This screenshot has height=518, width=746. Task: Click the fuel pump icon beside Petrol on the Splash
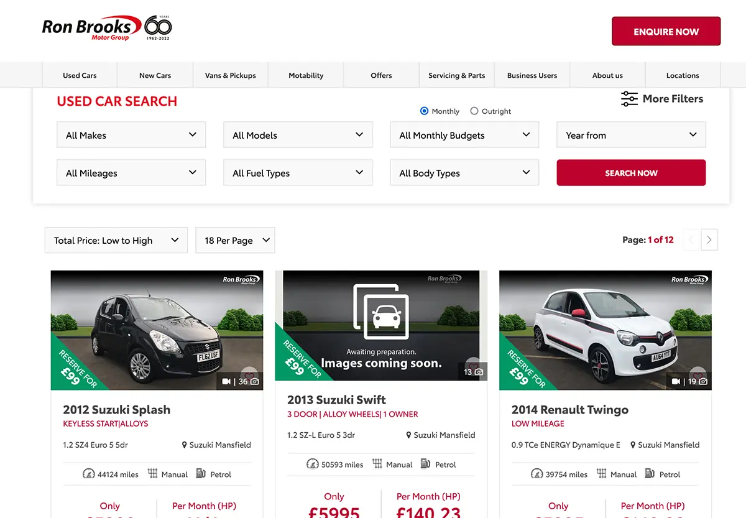pyautogui.click(x=200, y=474)
